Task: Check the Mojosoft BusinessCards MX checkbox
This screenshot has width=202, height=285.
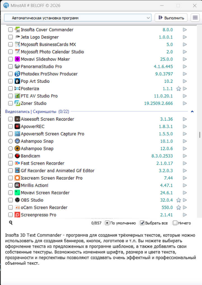Action: [x=11, y=44]
